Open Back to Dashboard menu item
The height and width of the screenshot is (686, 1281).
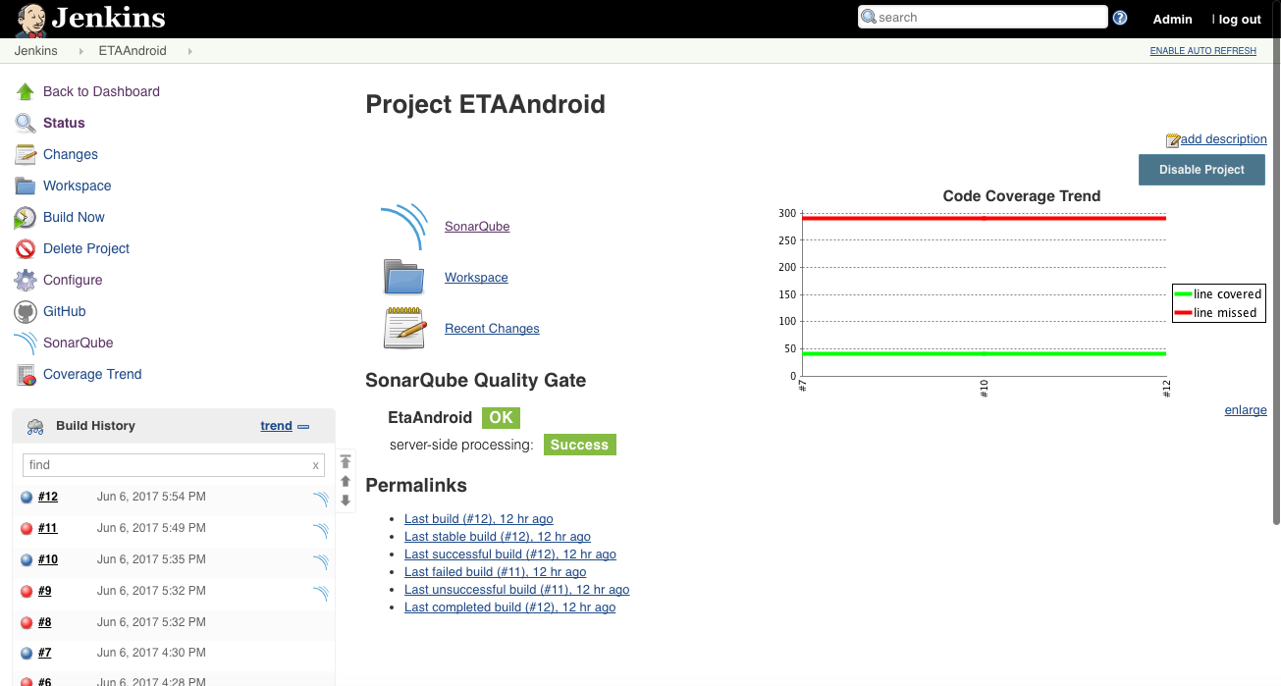(x=101, y=91)
